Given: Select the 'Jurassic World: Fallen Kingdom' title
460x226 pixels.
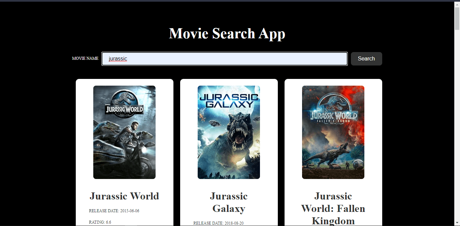Looking at the screenshot, I should coord(333,208).
